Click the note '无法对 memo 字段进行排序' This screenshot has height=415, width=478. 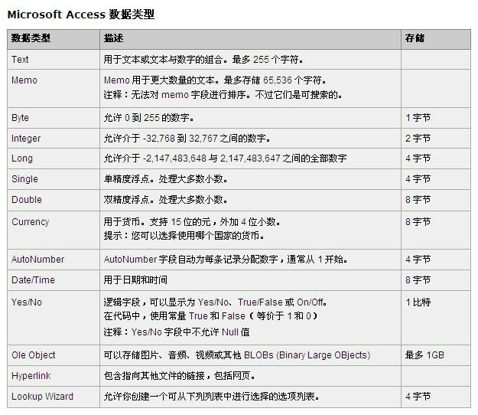click(223, 95)
